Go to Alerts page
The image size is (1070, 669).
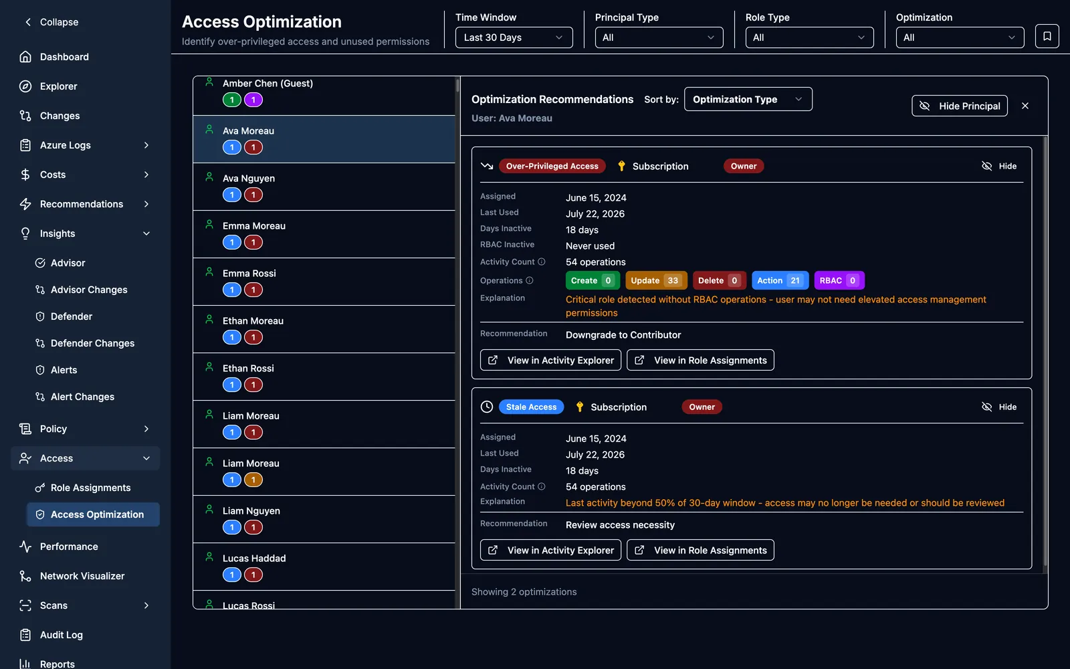[93, 370]
